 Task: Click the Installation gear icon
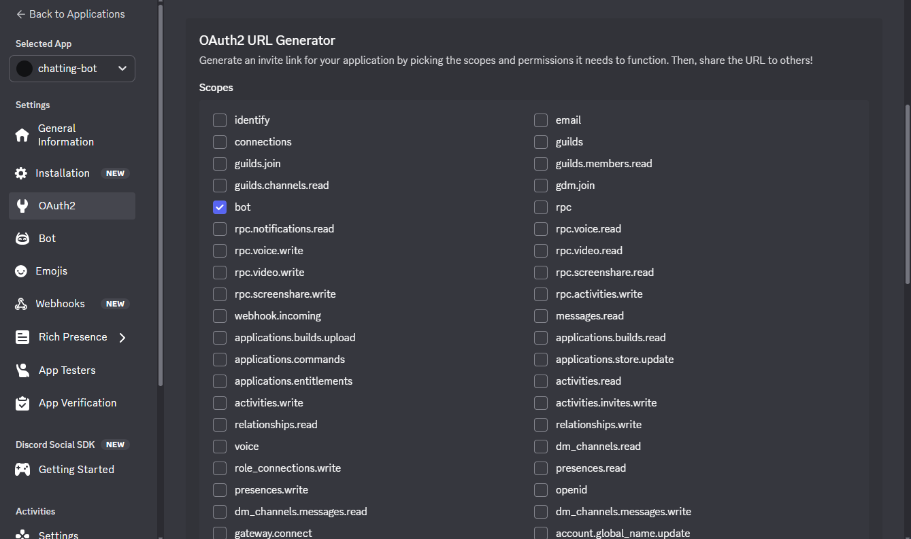[21, 173]
